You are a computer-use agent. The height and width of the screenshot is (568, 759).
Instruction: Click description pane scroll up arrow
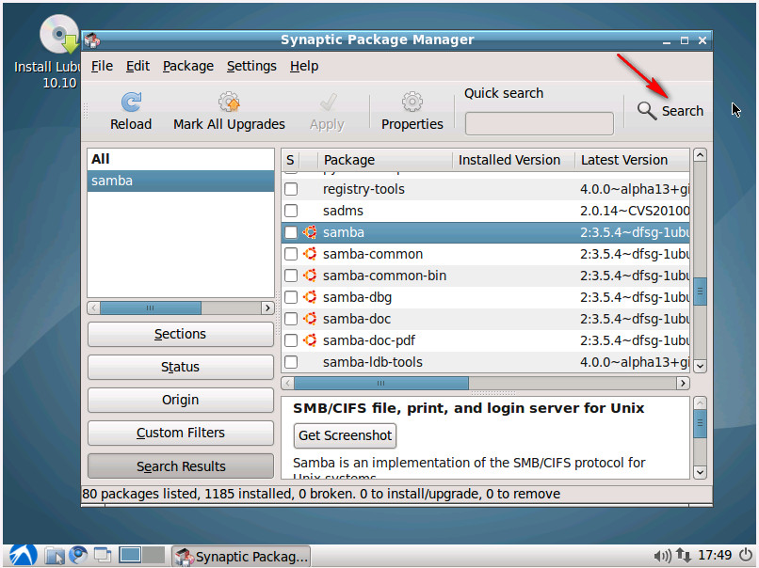(700, 403)
